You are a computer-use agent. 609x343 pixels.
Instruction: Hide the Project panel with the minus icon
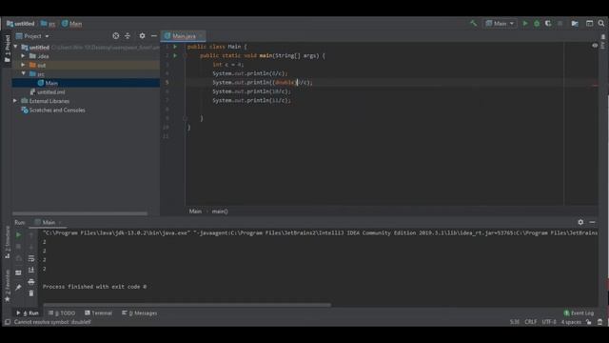(154, 36)
